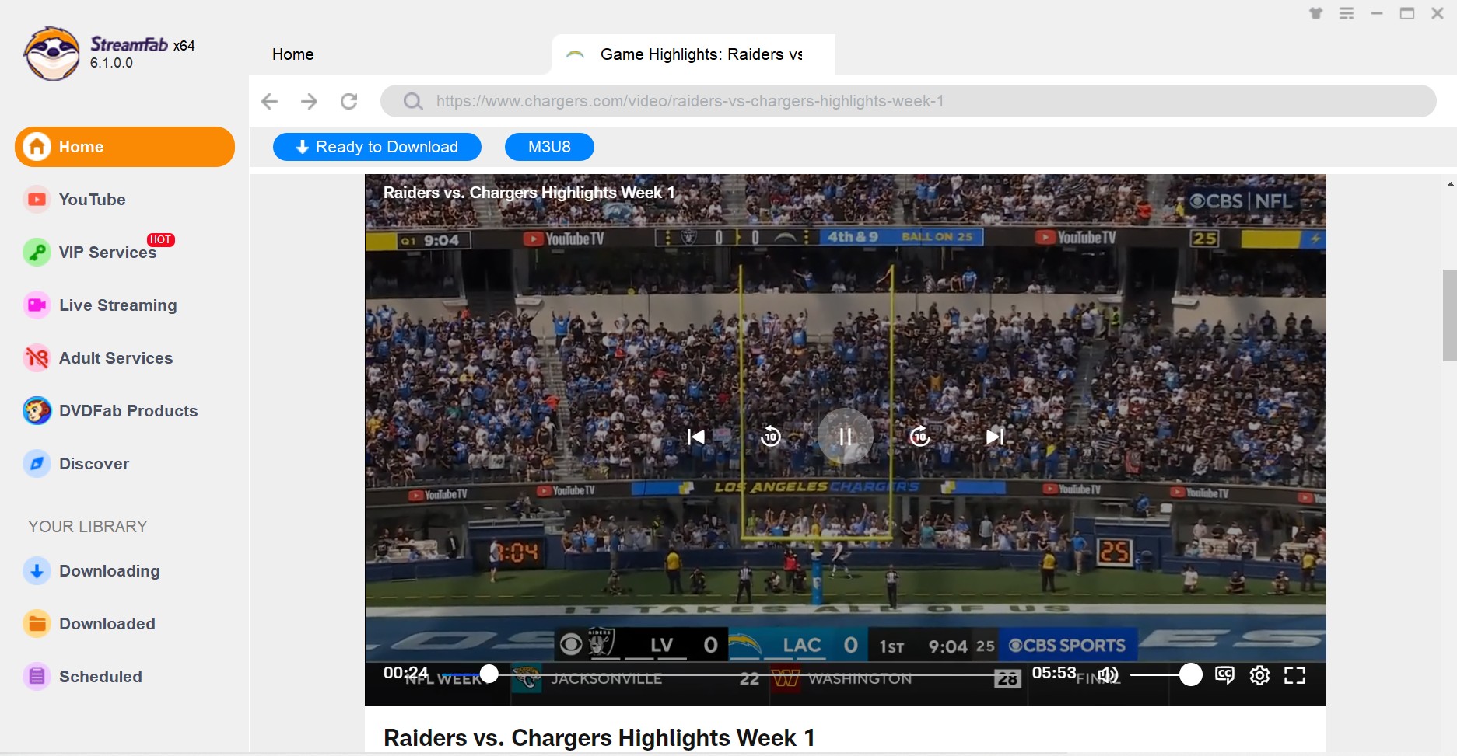This screenshot has height=756, width=1457.
Task: Open video player settings gear
Action: point(1259,675)
